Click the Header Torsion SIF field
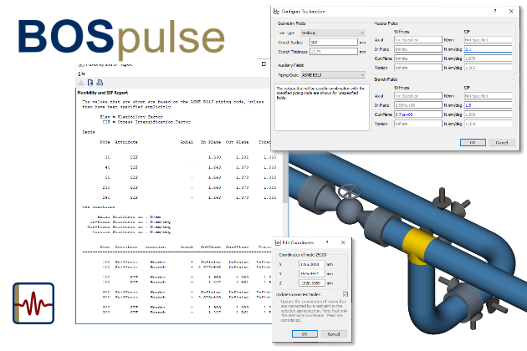527x351 pixels. (488, 68)
